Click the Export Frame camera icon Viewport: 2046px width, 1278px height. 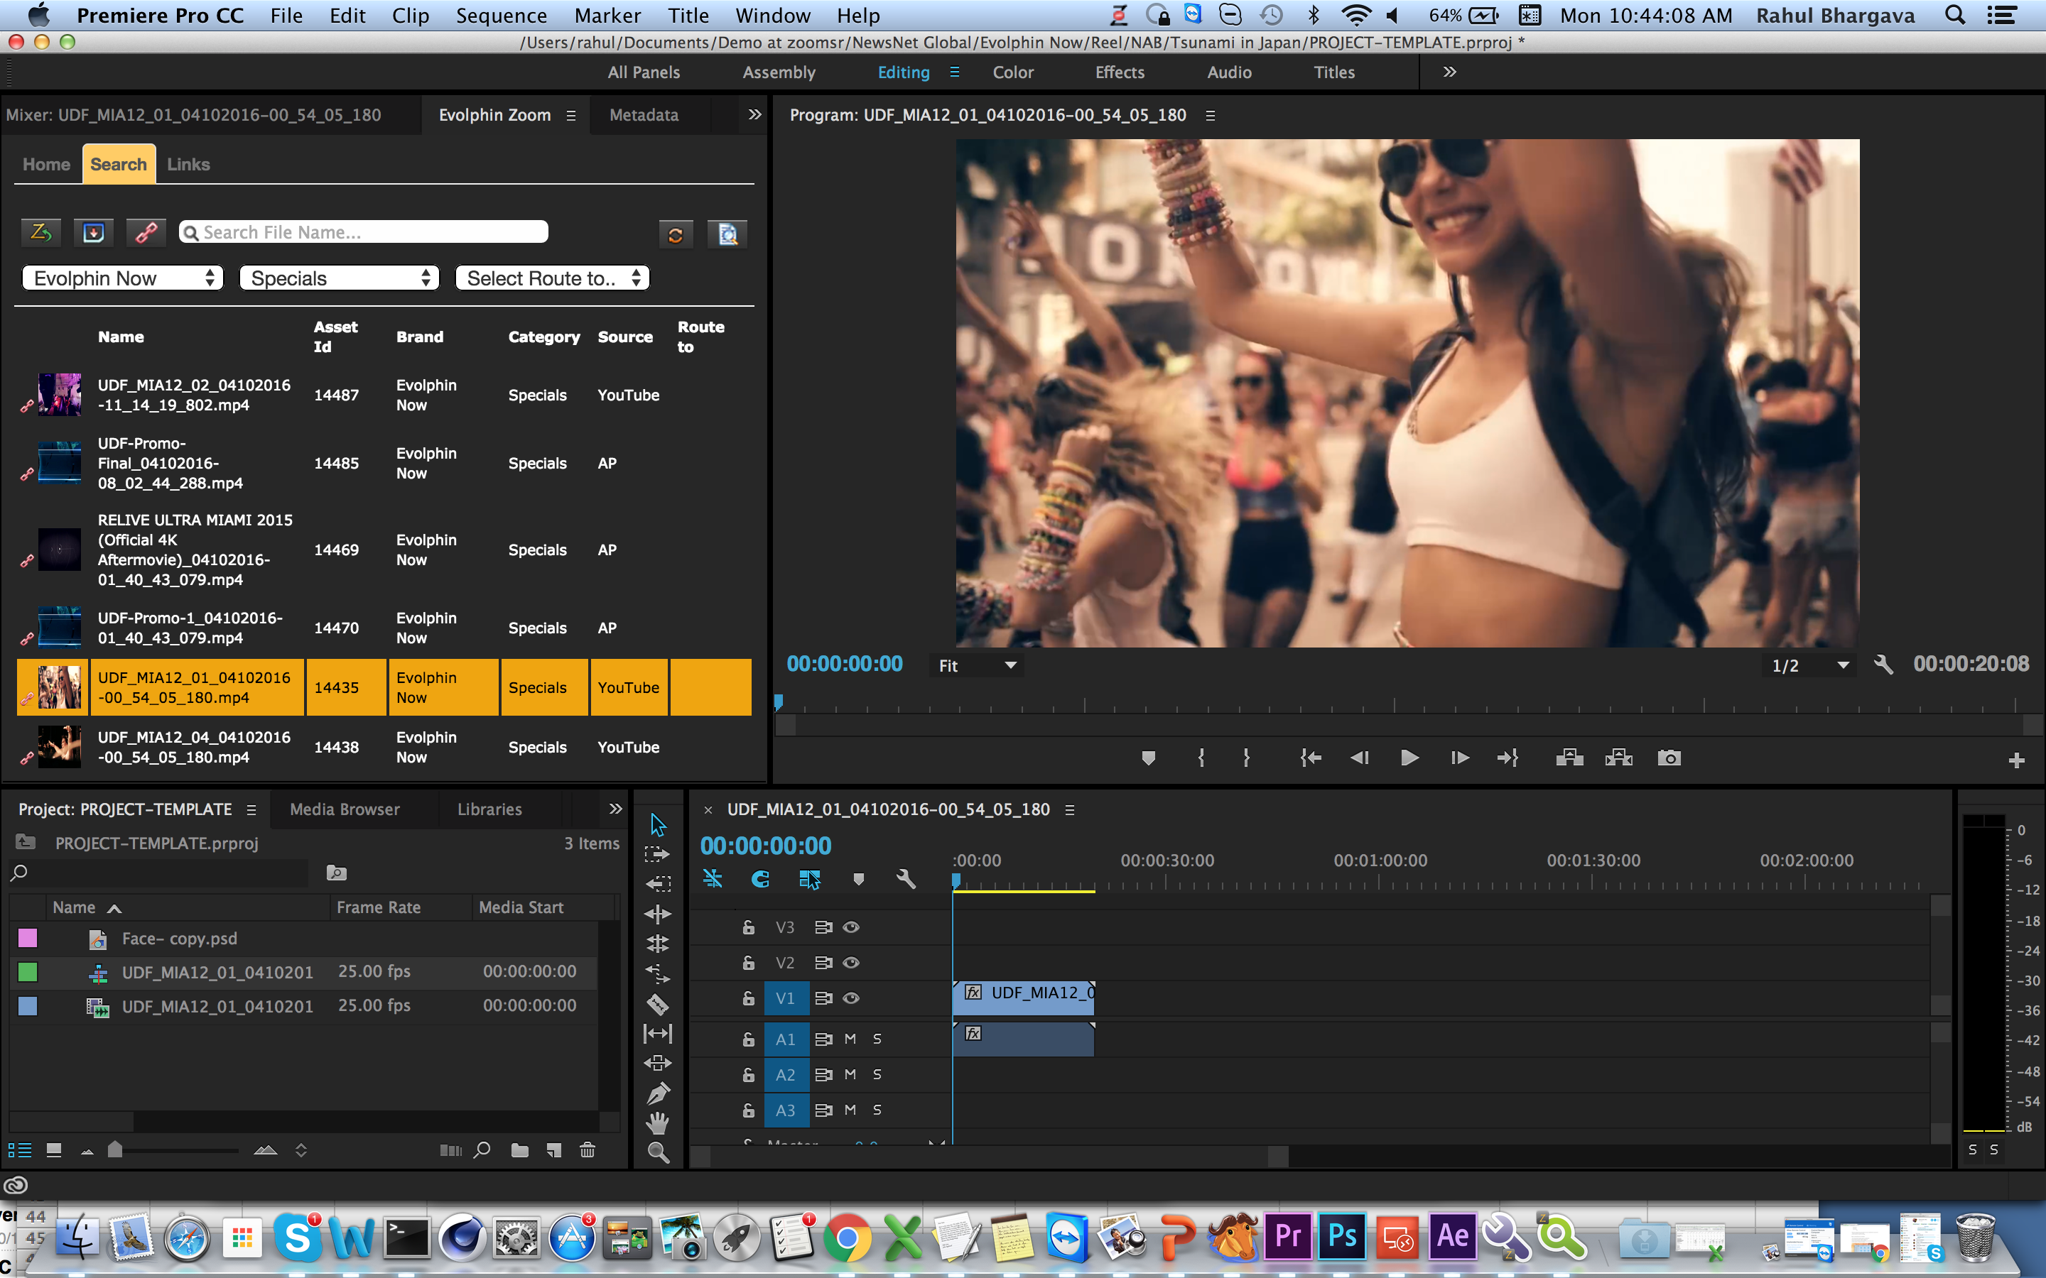pos(1668,758)
